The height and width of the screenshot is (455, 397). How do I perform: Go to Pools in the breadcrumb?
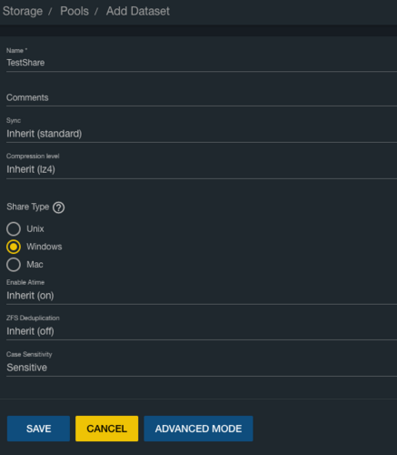(74, 11)
